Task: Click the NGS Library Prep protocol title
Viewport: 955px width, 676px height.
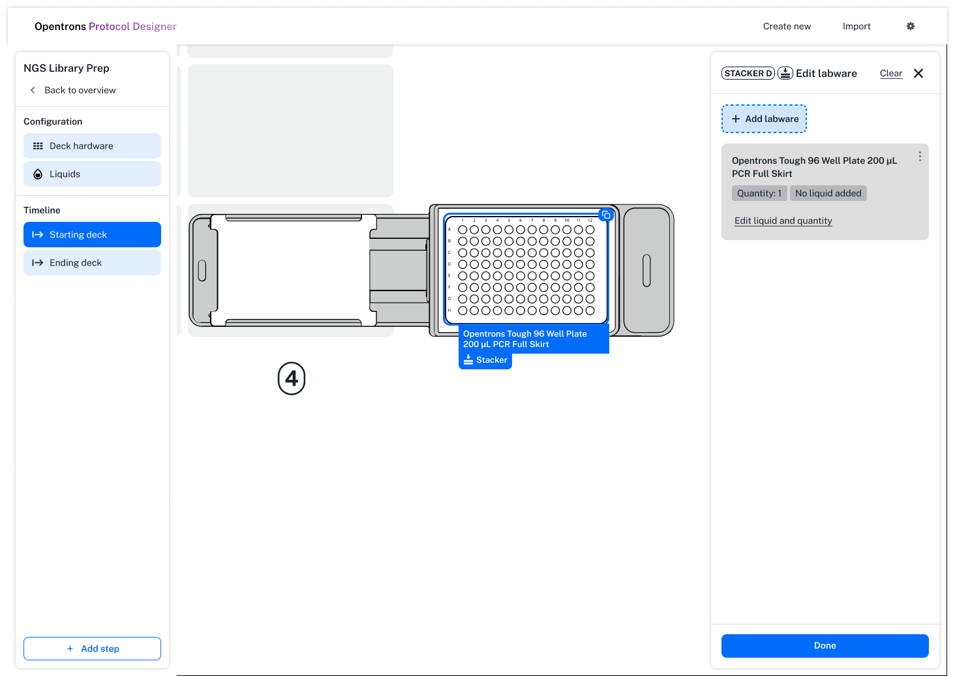Action: click(67, 68)
